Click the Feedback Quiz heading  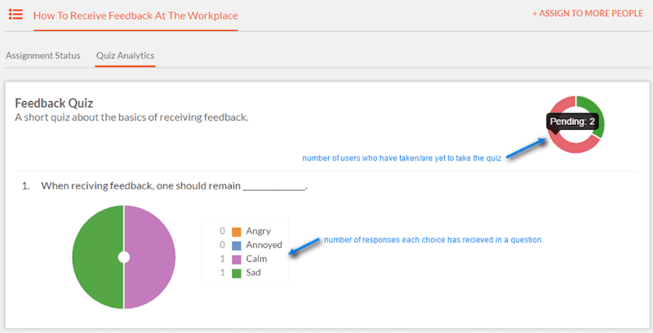pyautogui.click(x=54, y=103)
